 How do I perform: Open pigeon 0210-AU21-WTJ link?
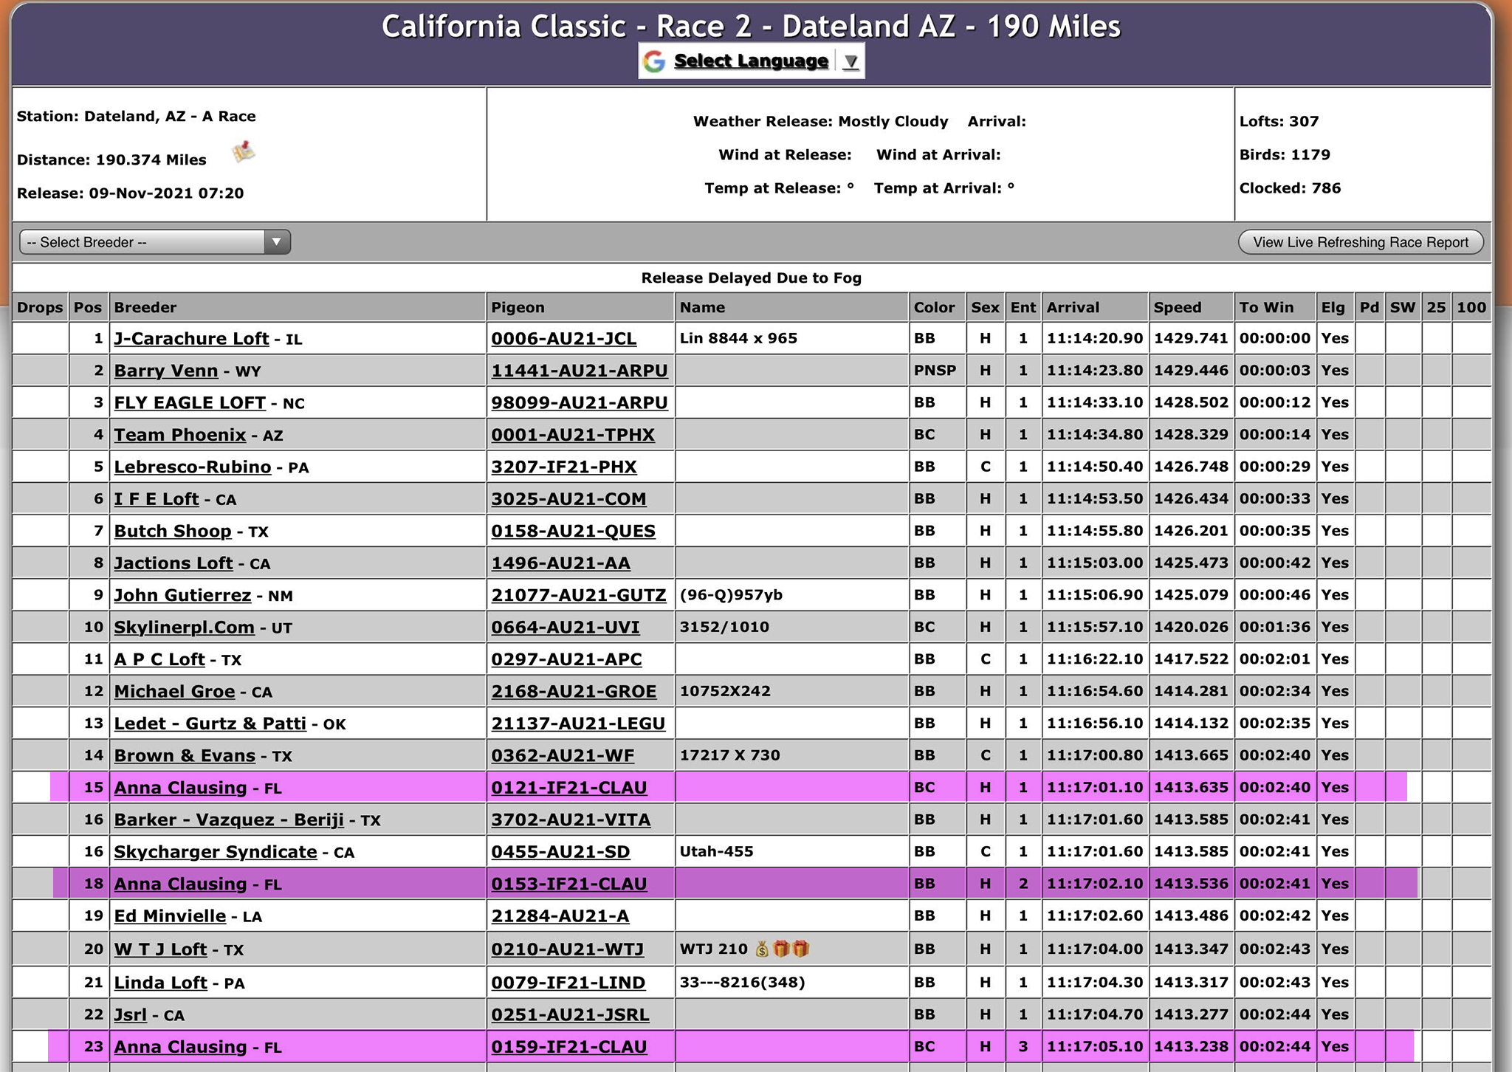[568, 949]
